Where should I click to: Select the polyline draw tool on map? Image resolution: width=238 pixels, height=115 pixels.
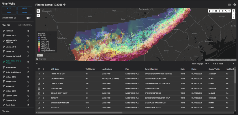(226, 11)
